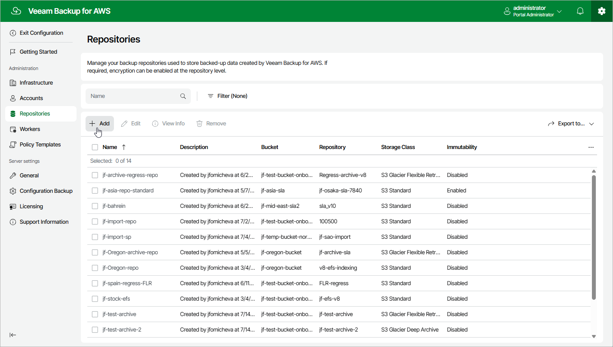613x347 pixels.
Task: Click the Accounts person icon
Action: pyautogui.click(x=13, y=98)
